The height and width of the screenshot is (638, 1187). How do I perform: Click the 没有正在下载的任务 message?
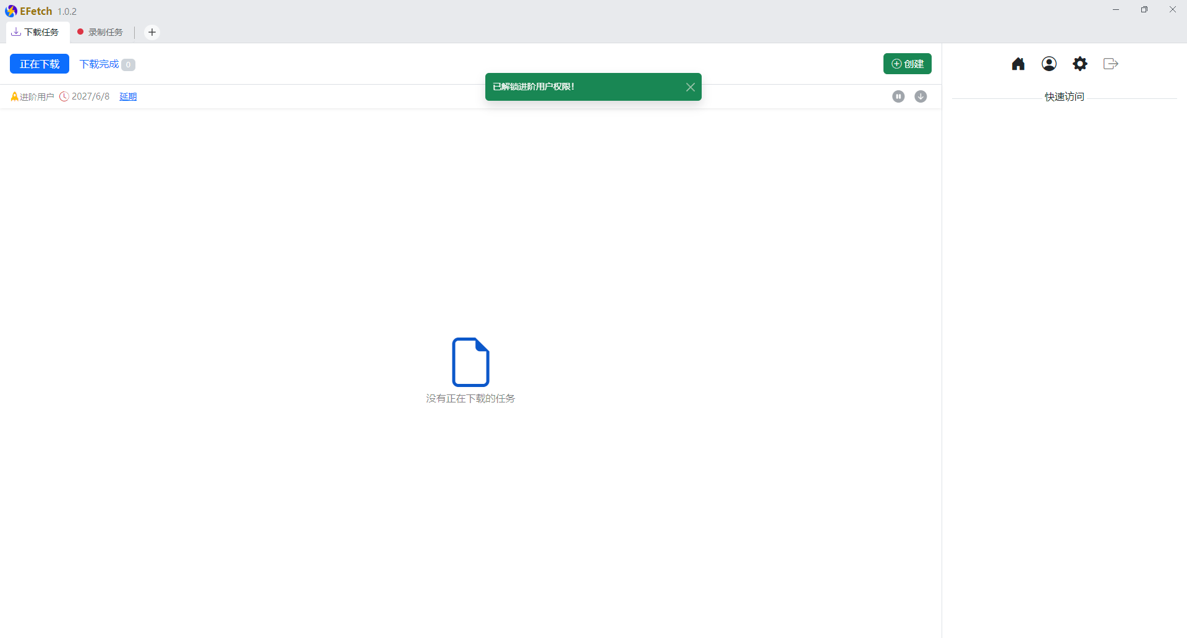(x=470, y=399)
